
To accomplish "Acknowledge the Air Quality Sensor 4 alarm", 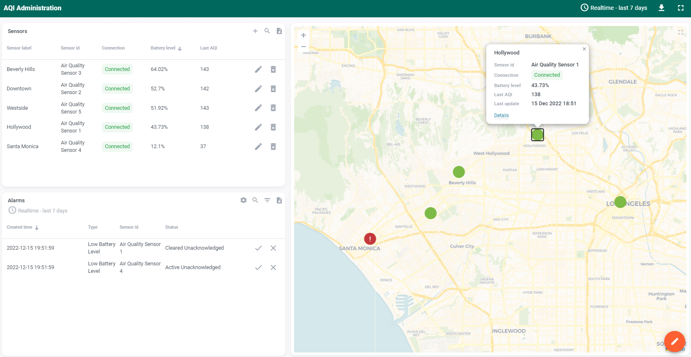I will 258,267.
